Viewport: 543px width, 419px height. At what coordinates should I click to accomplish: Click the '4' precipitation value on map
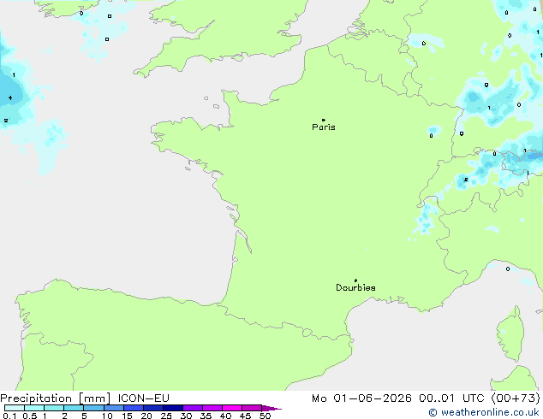point(10,97)
